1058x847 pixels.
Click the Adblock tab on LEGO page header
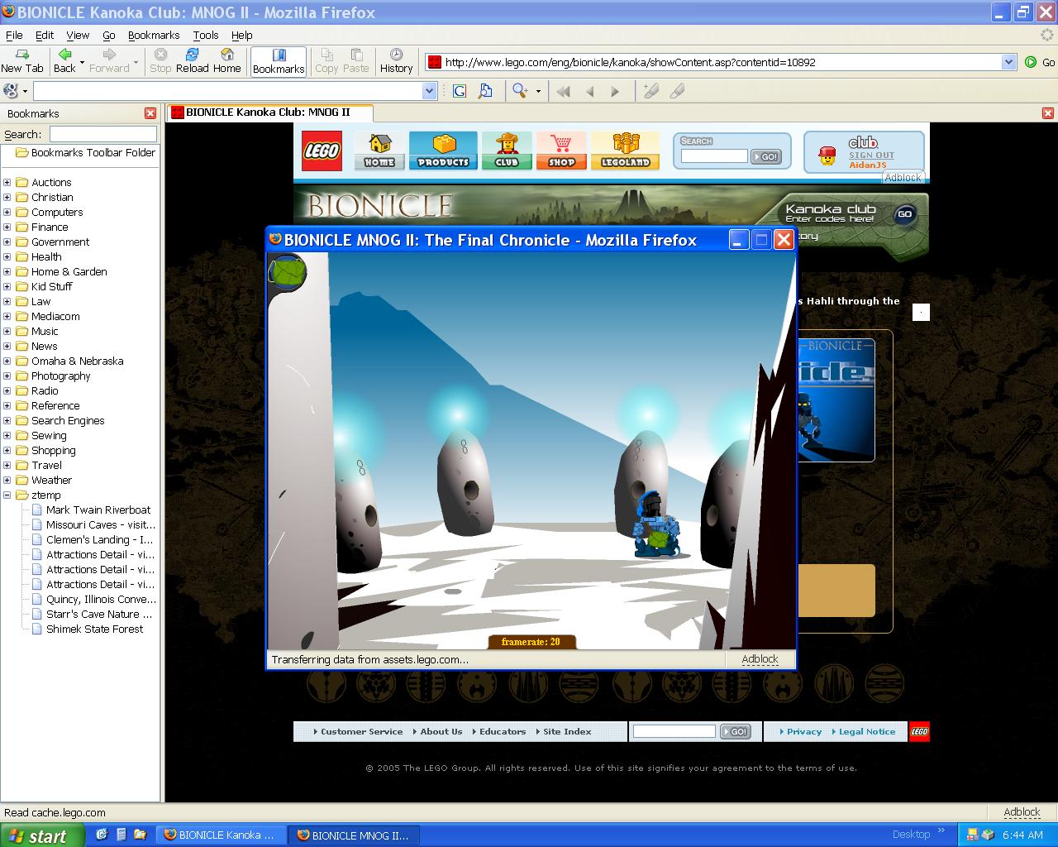point(903,177)
